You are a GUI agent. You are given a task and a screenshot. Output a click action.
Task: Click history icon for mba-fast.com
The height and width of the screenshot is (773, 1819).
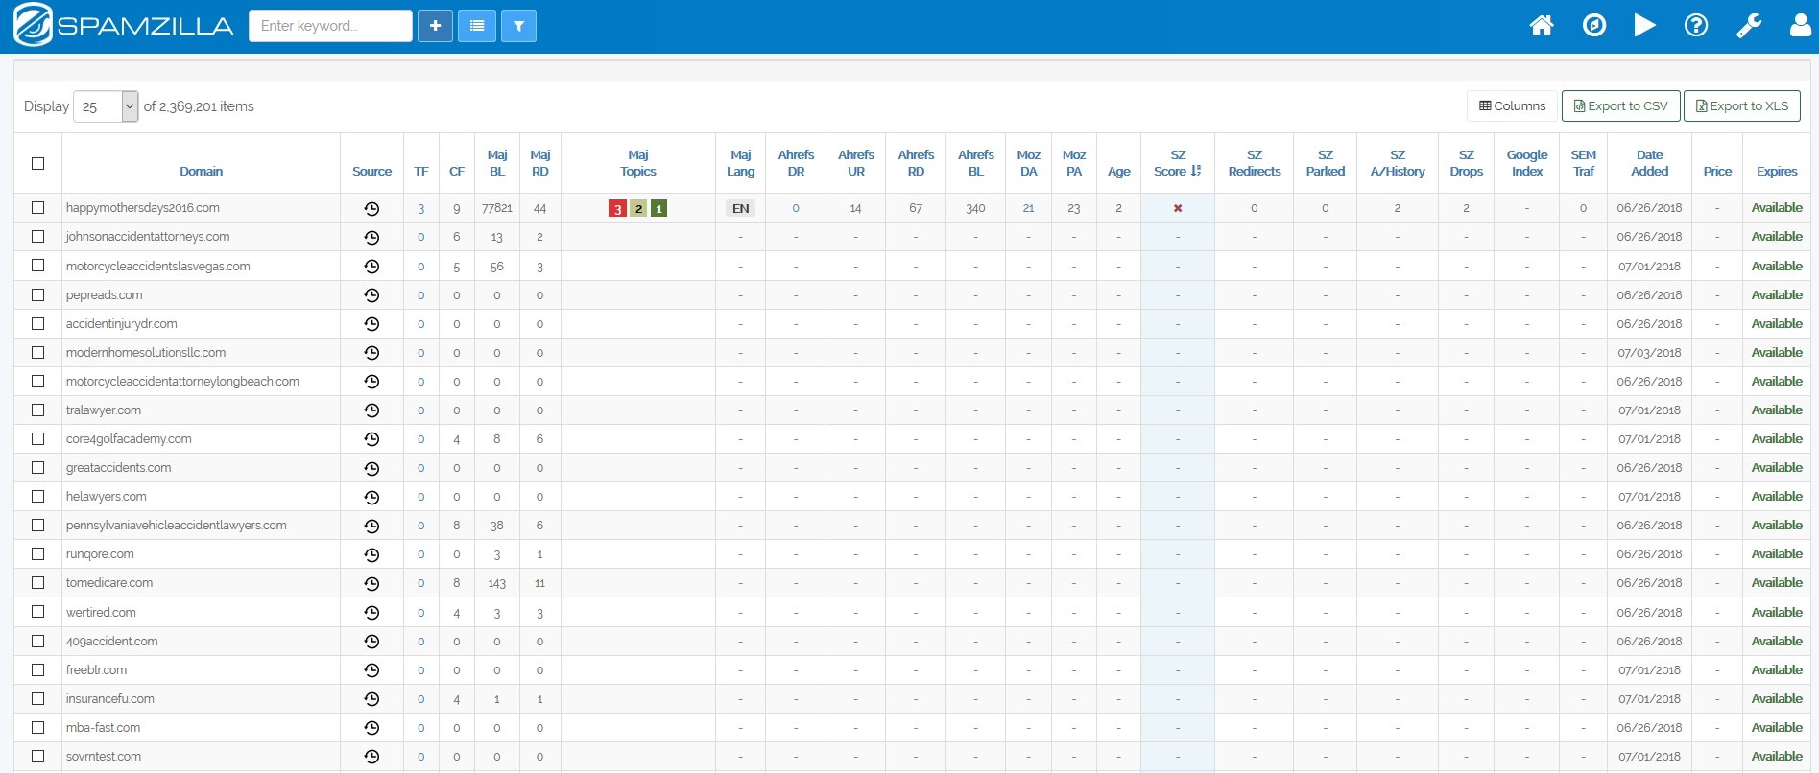point(371,728)
